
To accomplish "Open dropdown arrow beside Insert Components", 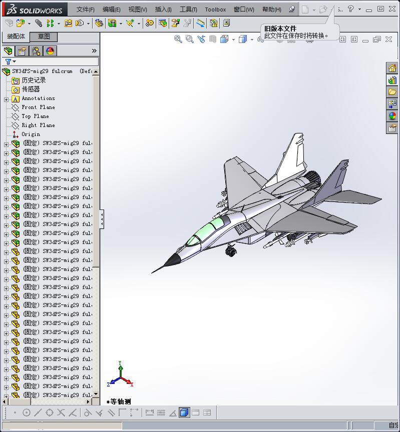I will (29, 23).
